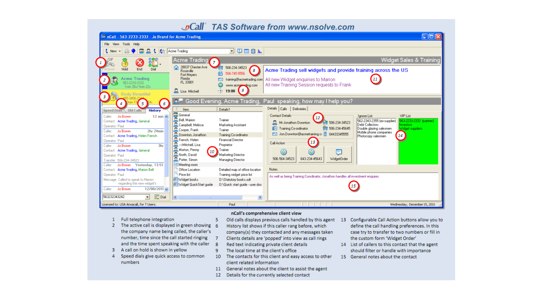536x292 pixels.
Task: Select the French, Helen contact
Action: [218, 140]
